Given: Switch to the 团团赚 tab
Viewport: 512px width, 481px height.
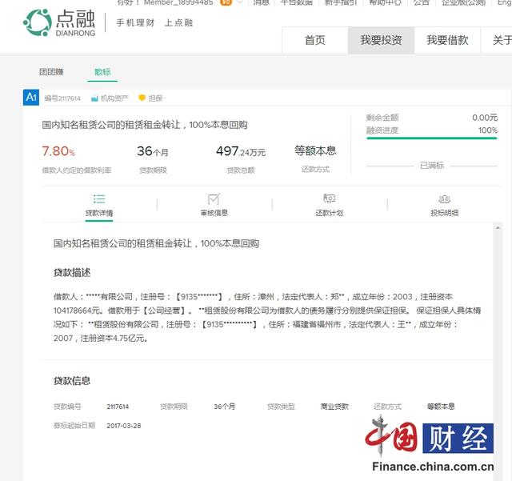Looking at the screenshot, I should click(x=50, y=72).
